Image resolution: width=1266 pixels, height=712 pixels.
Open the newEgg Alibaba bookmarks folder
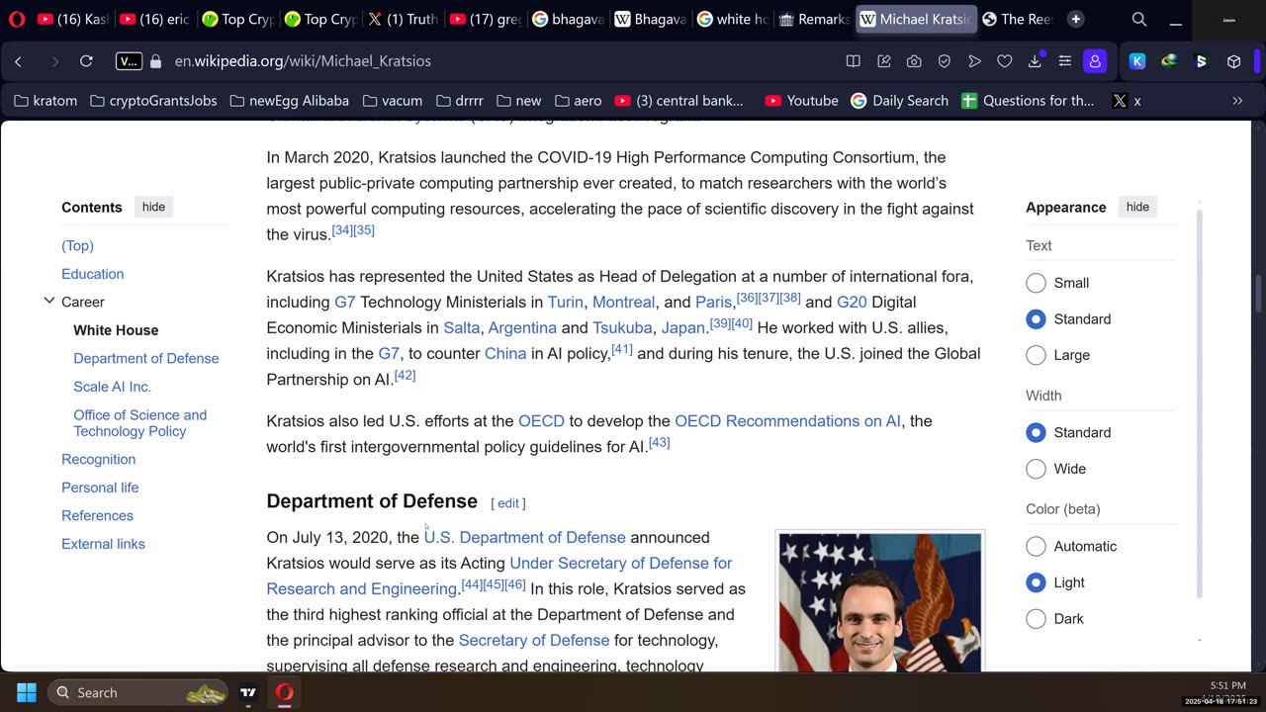tap(289, 101)
